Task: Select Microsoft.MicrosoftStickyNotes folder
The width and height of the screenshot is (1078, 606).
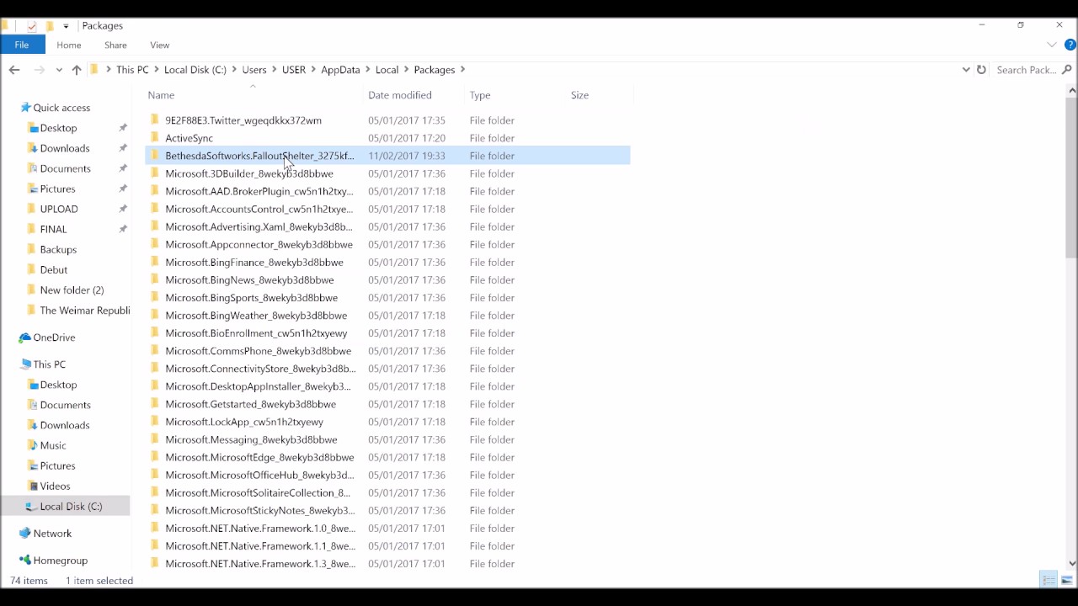Action: tap(387, 510)
